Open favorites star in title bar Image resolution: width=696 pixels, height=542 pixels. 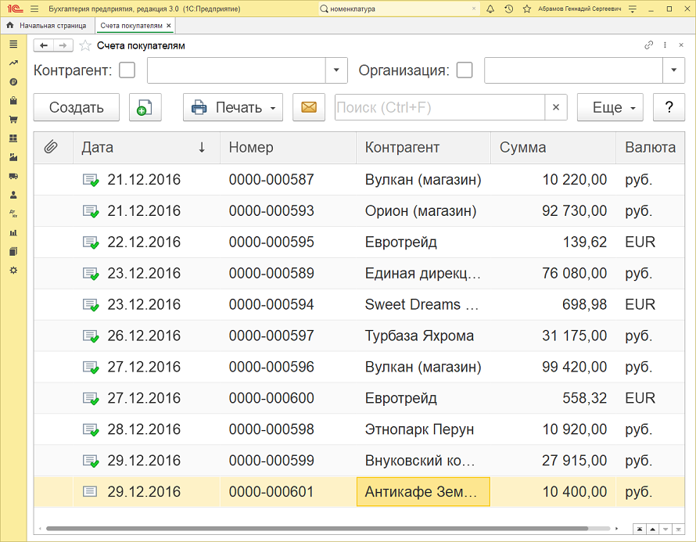click(x=527, y=9)
